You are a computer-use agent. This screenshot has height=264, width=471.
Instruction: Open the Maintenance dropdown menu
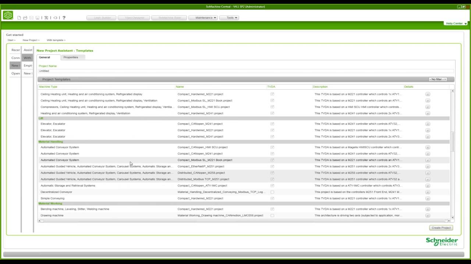point(203,18)
